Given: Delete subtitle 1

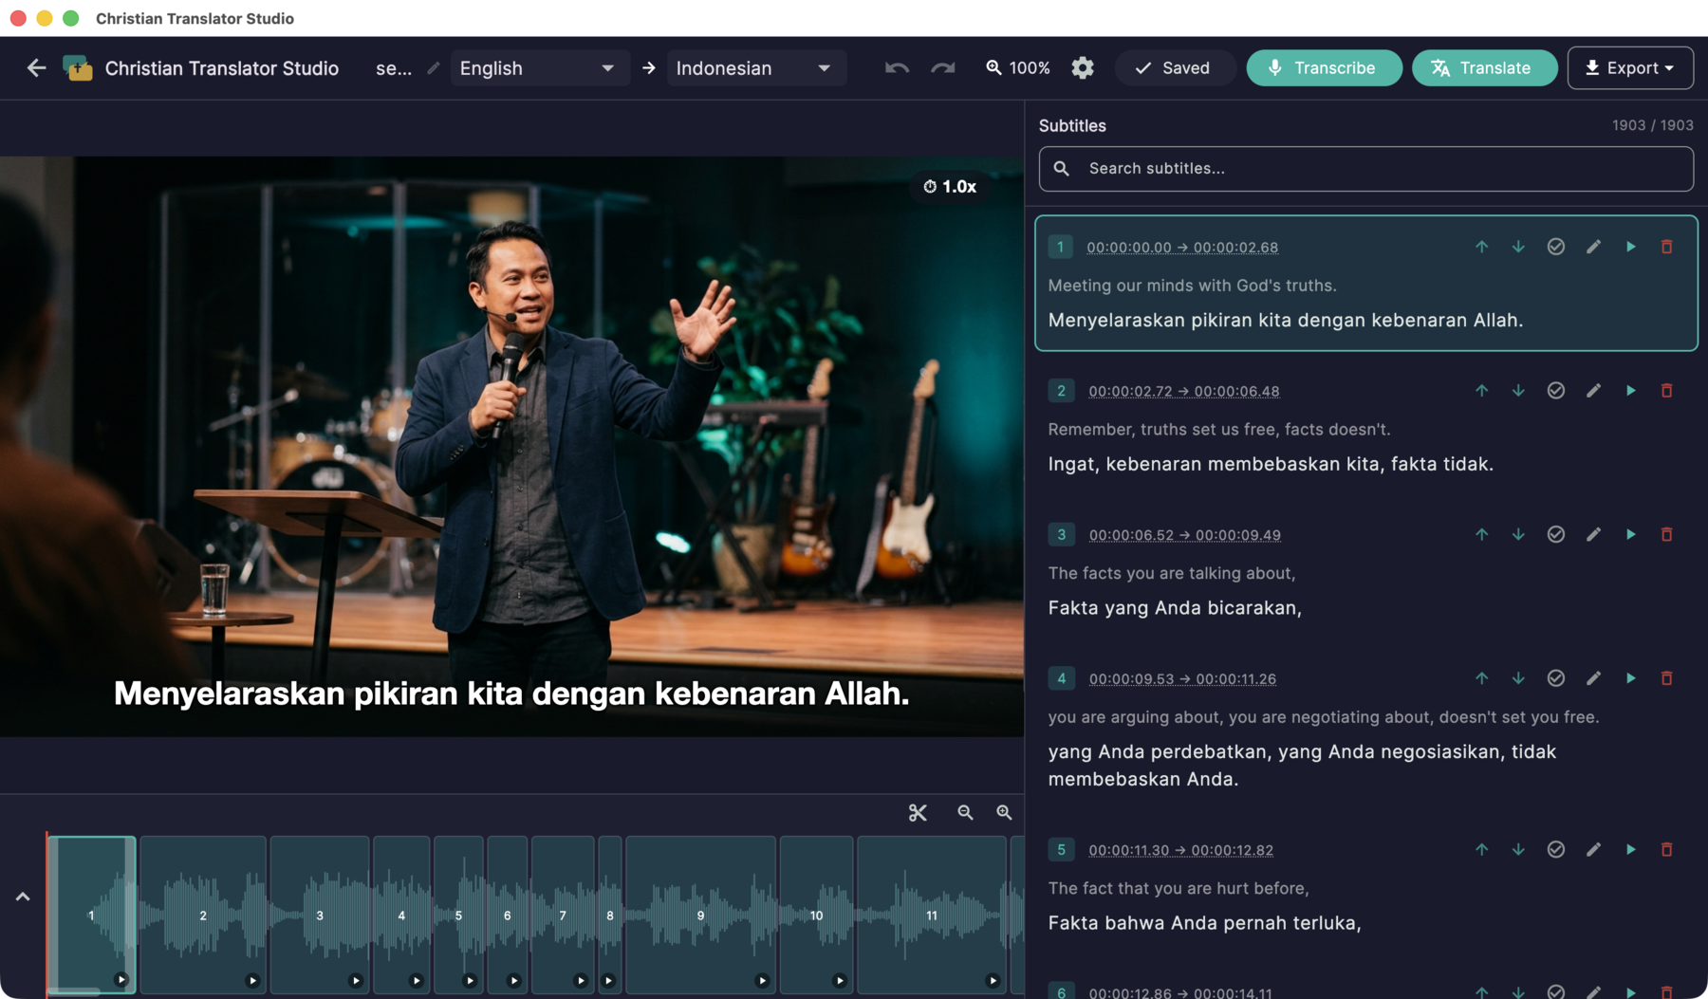Looking at the screenshot, I should [1666, 247].
